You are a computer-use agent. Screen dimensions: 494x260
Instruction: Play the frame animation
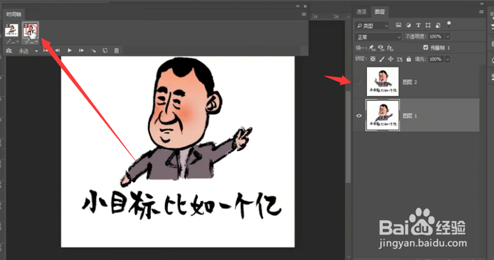tap(69, 50)
